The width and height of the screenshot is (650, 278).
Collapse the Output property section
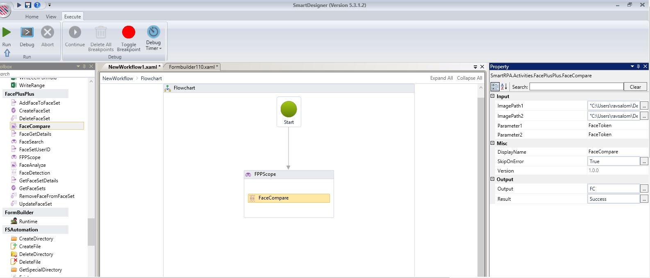[x=493, y=179]
